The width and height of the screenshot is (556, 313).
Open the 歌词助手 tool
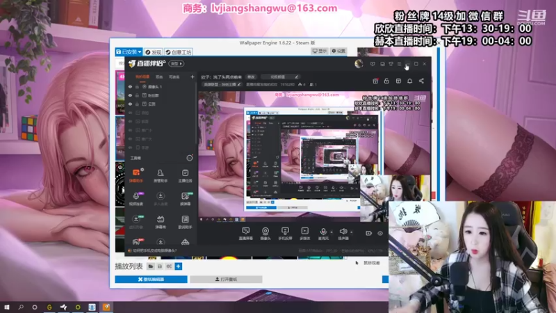point(185,222)
